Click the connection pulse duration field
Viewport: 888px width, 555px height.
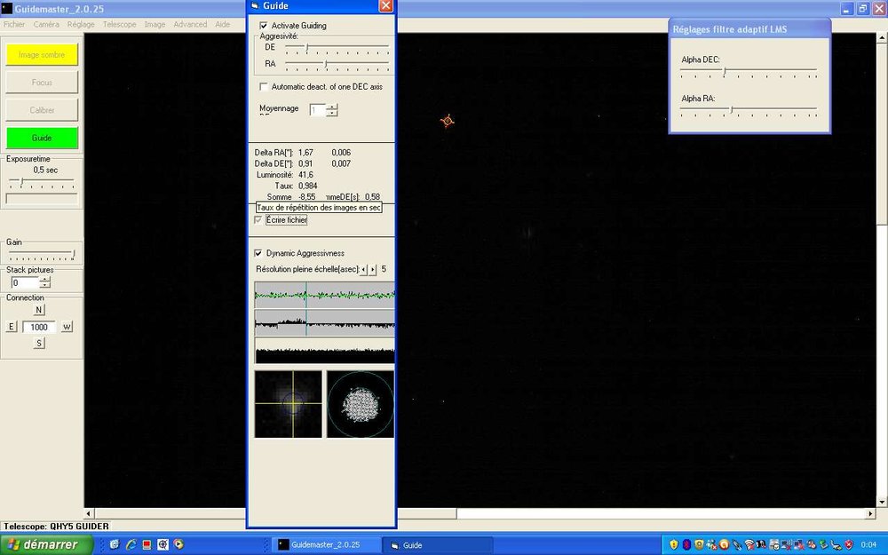(x=38, y=327)
